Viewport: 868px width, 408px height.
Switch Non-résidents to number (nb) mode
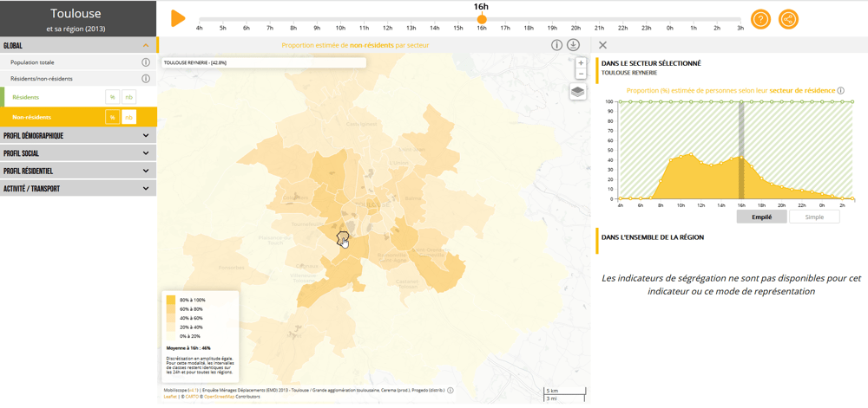pyautogui.click(x=129, y=117)
